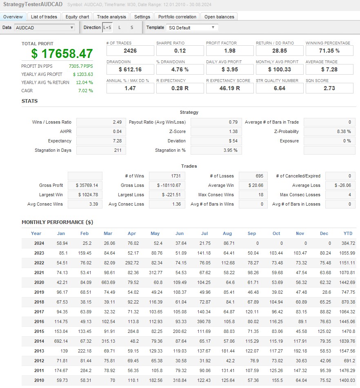Click the Stagnation in Days field 211
The height and width of the screenshot is (388, 360).
[101, 151]
